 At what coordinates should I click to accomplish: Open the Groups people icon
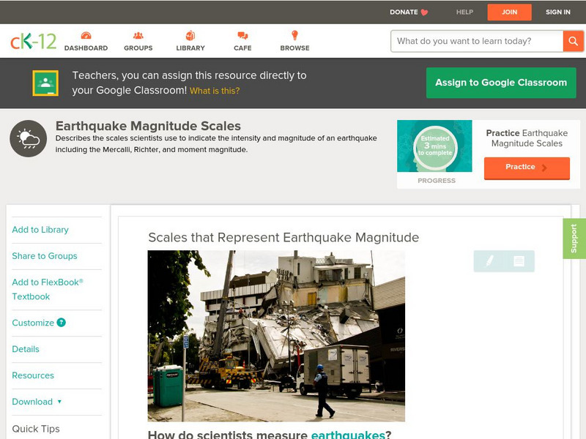(x=138, y=36)
